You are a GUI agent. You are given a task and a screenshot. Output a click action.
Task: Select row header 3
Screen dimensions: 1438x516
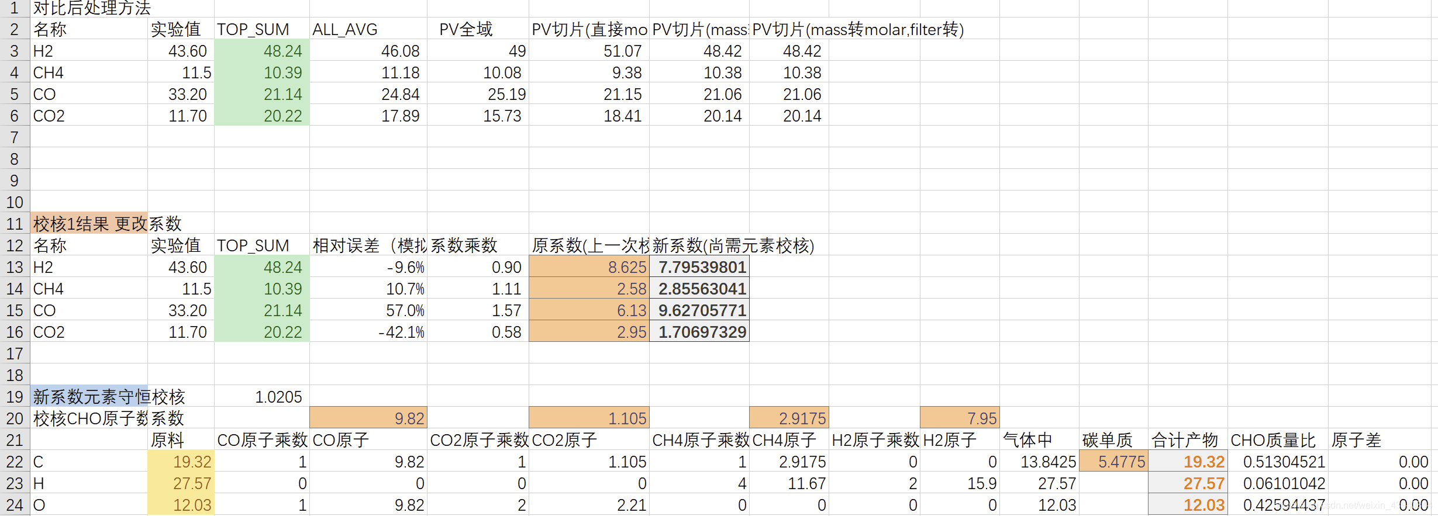(x=15, y=50)
